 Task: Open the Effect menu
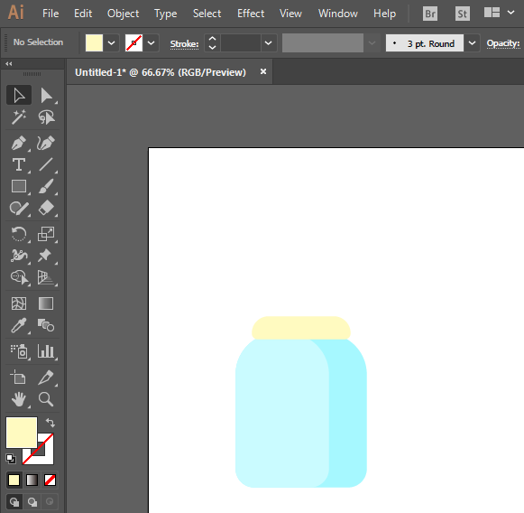pyautogui.click(x=251, y=14)
